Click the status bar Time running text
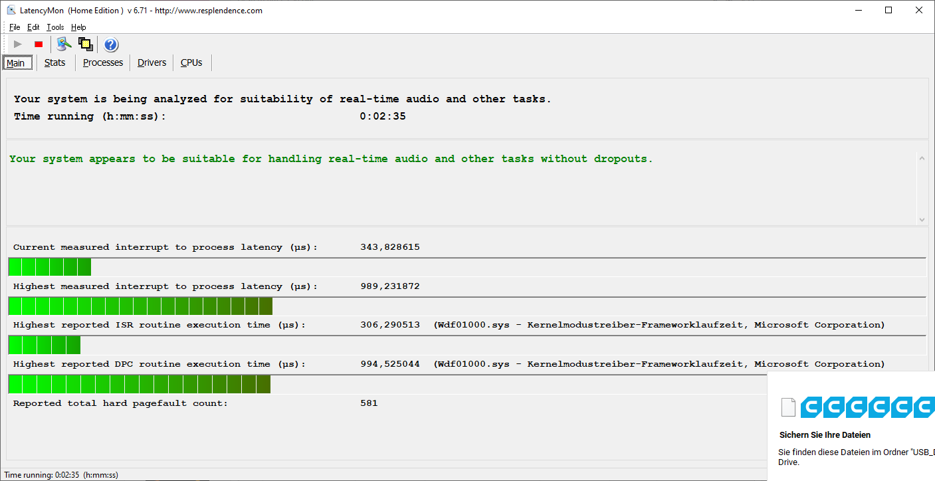 (61, 475)
